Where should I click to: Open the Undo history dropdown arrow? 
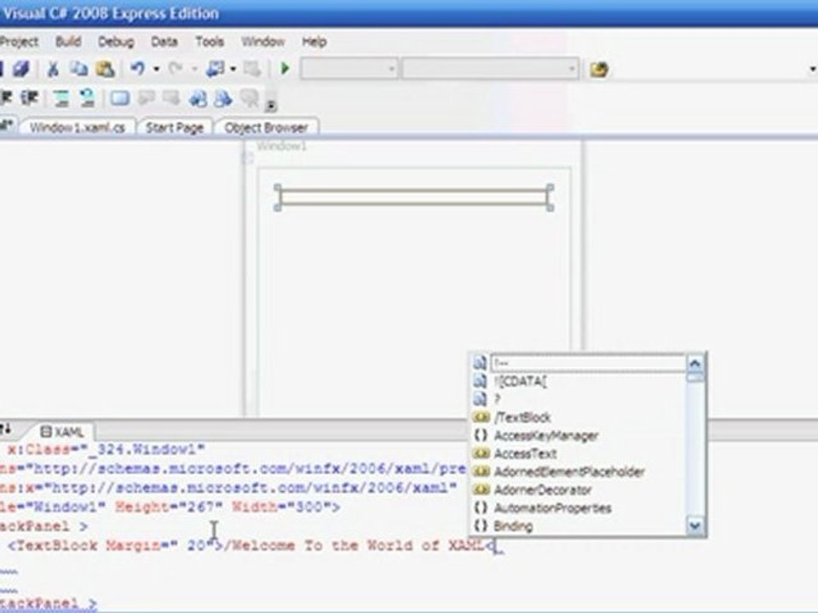pyautogui.click(x=156, y=69)
